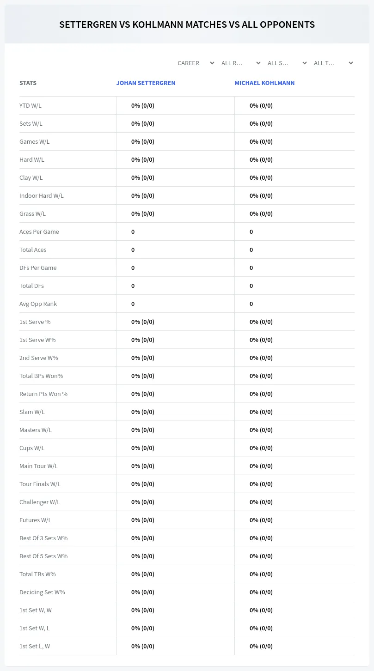Click the Clay W/L stat label
374x671 pixels.
(31, 177)
